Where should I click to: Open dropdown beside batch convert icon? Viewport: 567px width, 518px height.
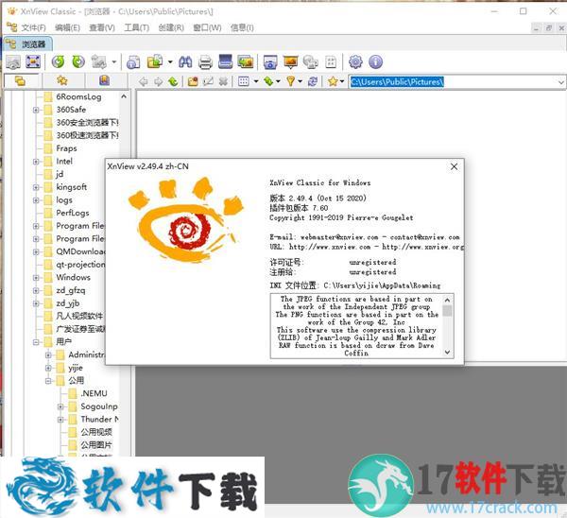[170, 61]
